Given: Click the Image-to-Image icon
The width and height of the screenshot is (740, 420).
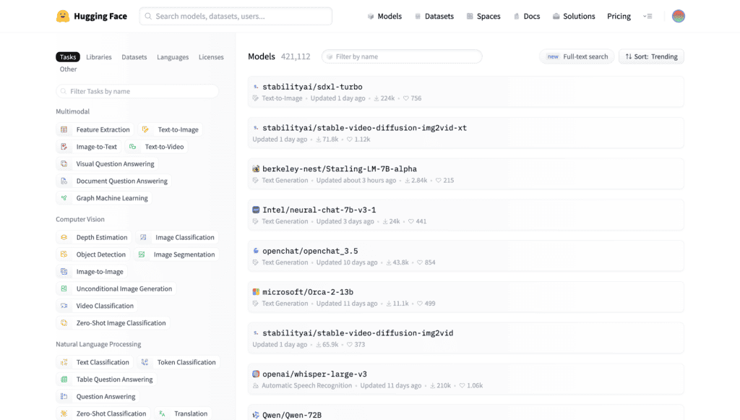Looking at the screenshot, I should point(64,271).
